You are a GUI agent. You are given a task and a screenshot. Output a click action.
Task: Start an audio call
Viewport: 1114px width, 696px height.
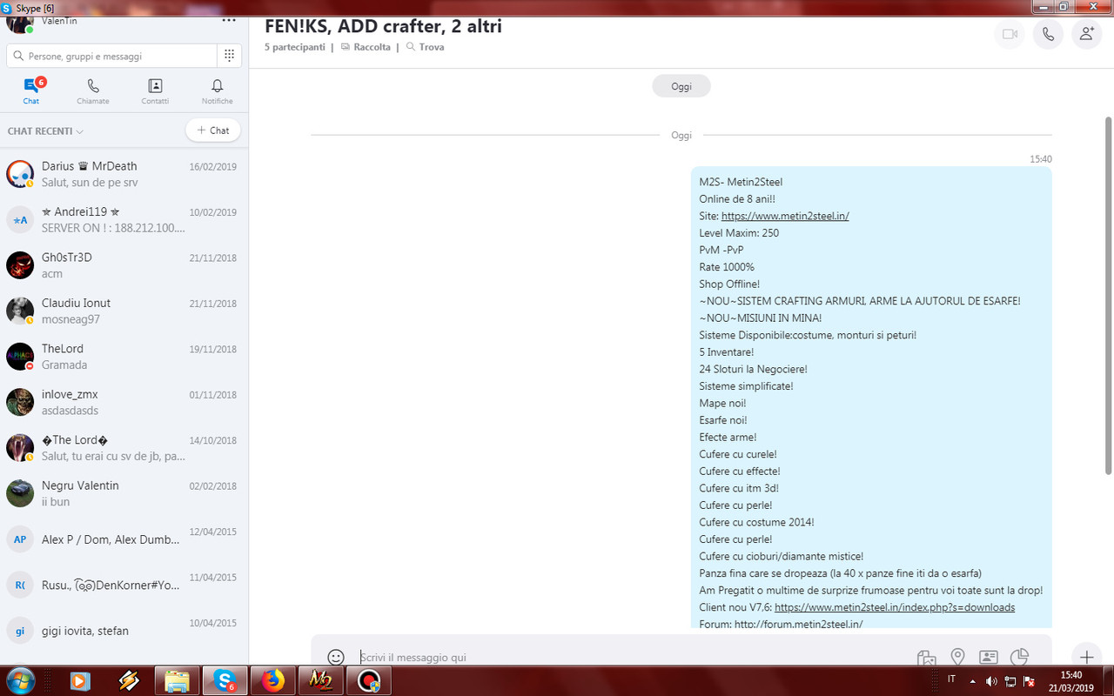click(x=1048, y=34)
